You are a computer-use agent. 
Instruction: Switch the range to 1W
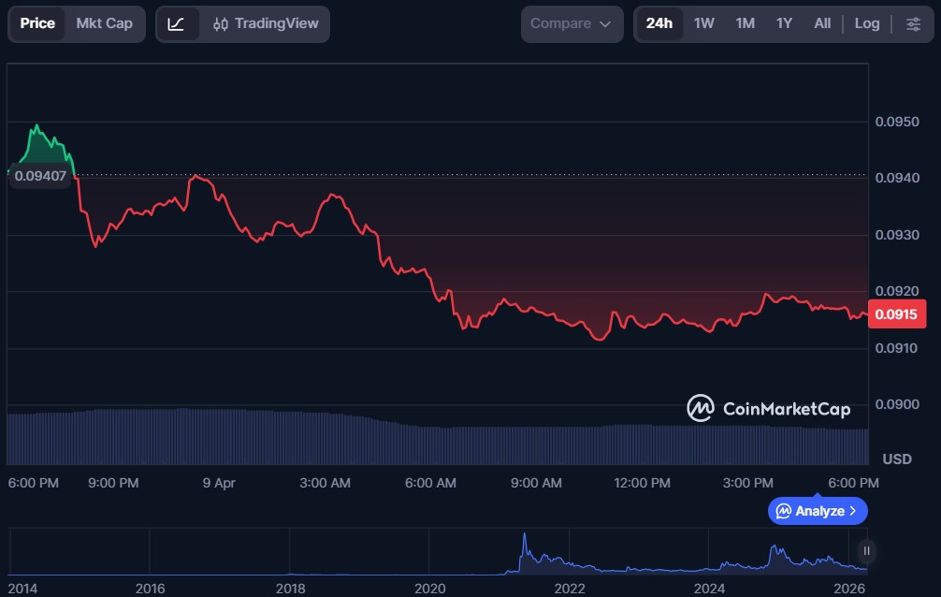pyautogui.click(x=704, y=23)
